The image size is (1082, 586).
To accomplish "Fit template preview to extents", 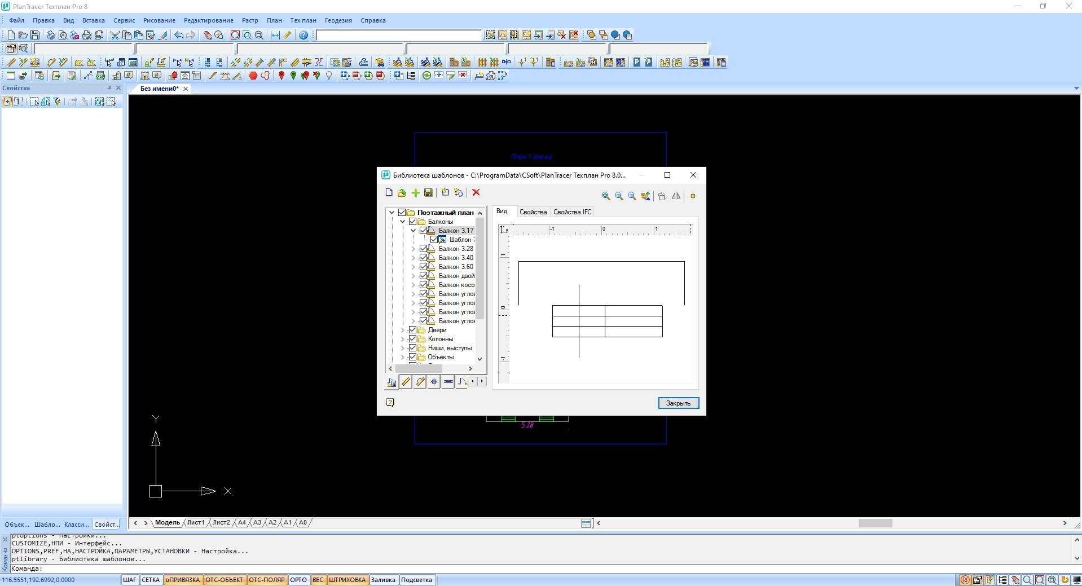I will coord(606,196).
